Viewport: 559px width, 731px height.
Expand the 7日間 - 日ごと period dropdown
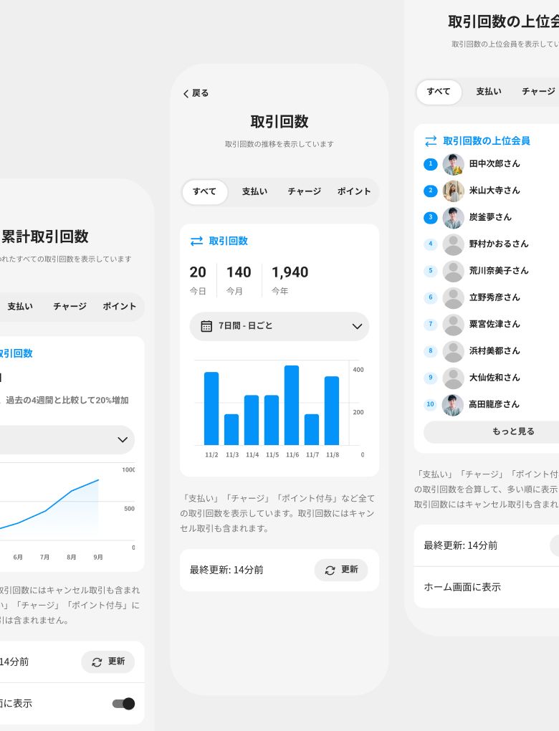click(279, 326)
